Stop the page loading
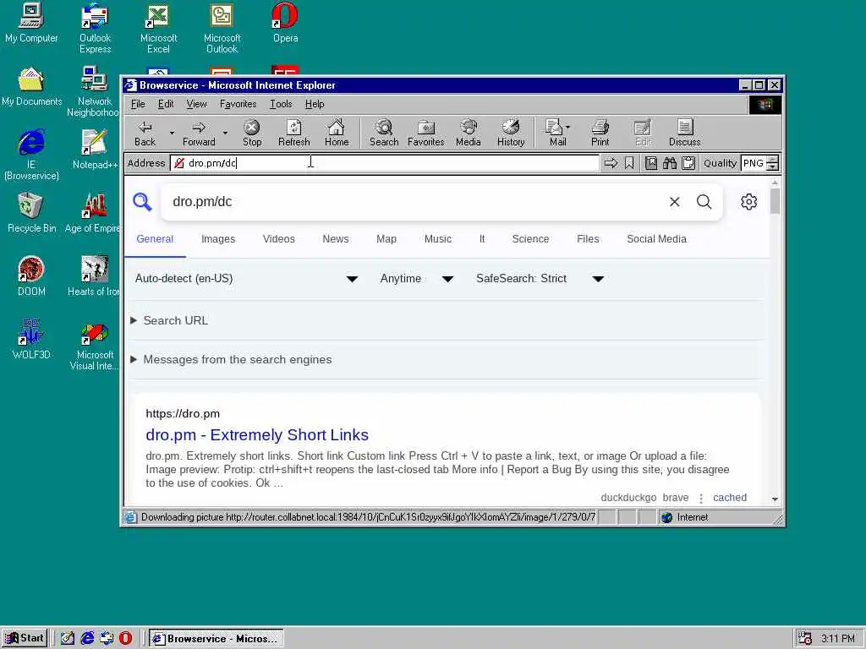866x649 pixels. (252, 133)
